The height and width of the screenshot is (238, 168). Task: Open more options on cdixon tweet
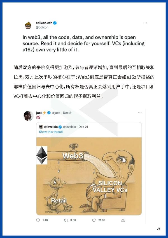pyautogui.click(x=145, y=23)
